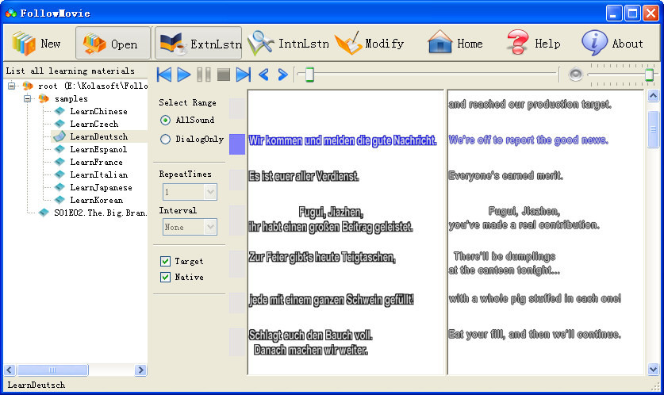Select LearnDeutsch in the materials tree
The image size is (664, 395).
(98, 136)
